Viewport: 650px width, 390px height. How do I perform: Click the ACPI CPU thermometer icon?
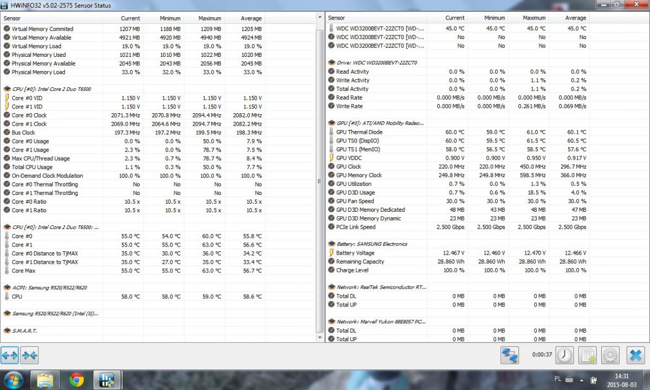(6, 297)
